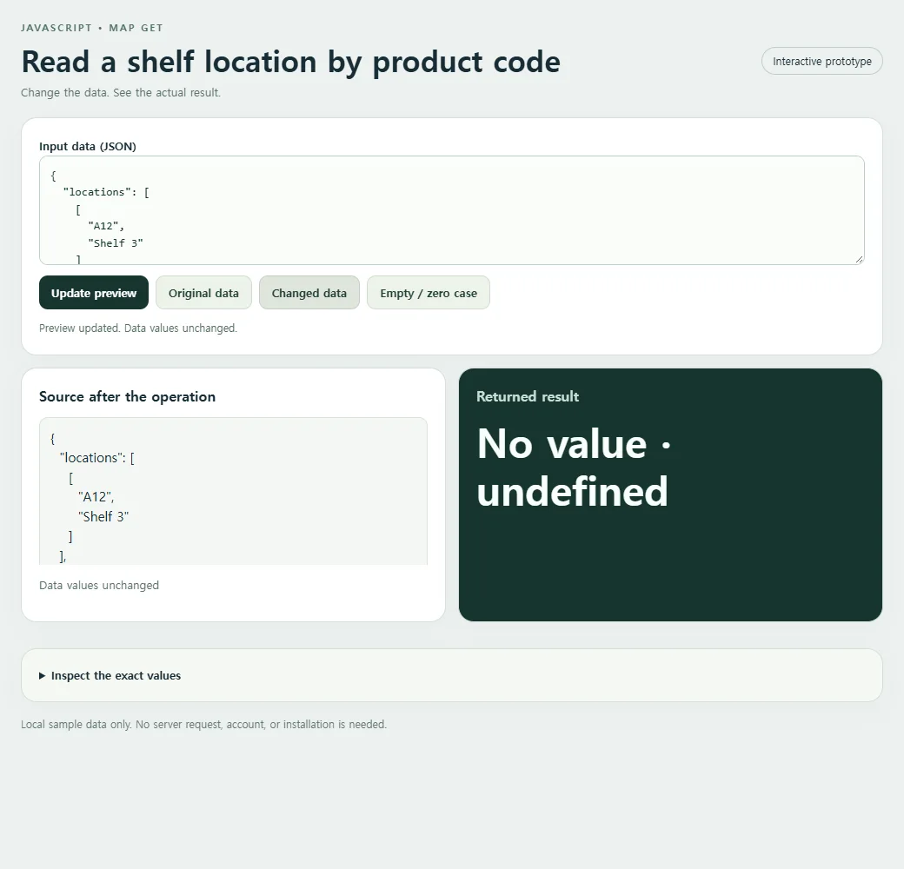
Task: Click the "JAVASCRIPT • MAP GET" eyebrow text
Action: (x=92, y=28)
